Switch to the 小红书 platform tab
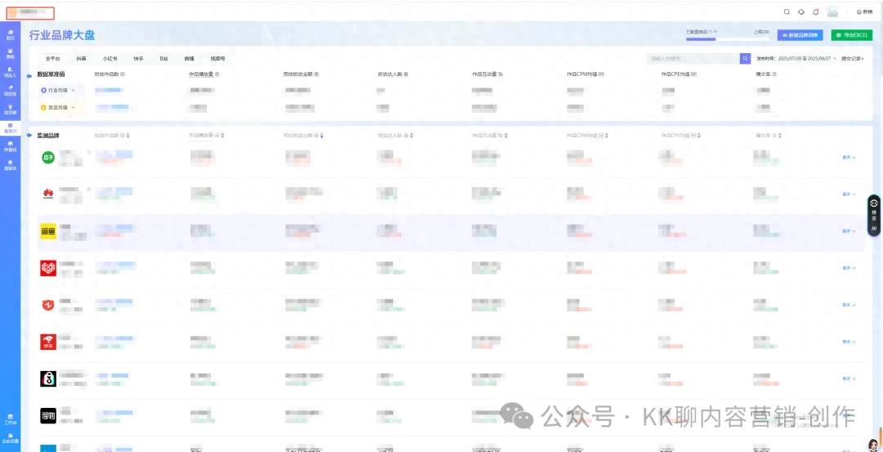 tap(110, 59)
